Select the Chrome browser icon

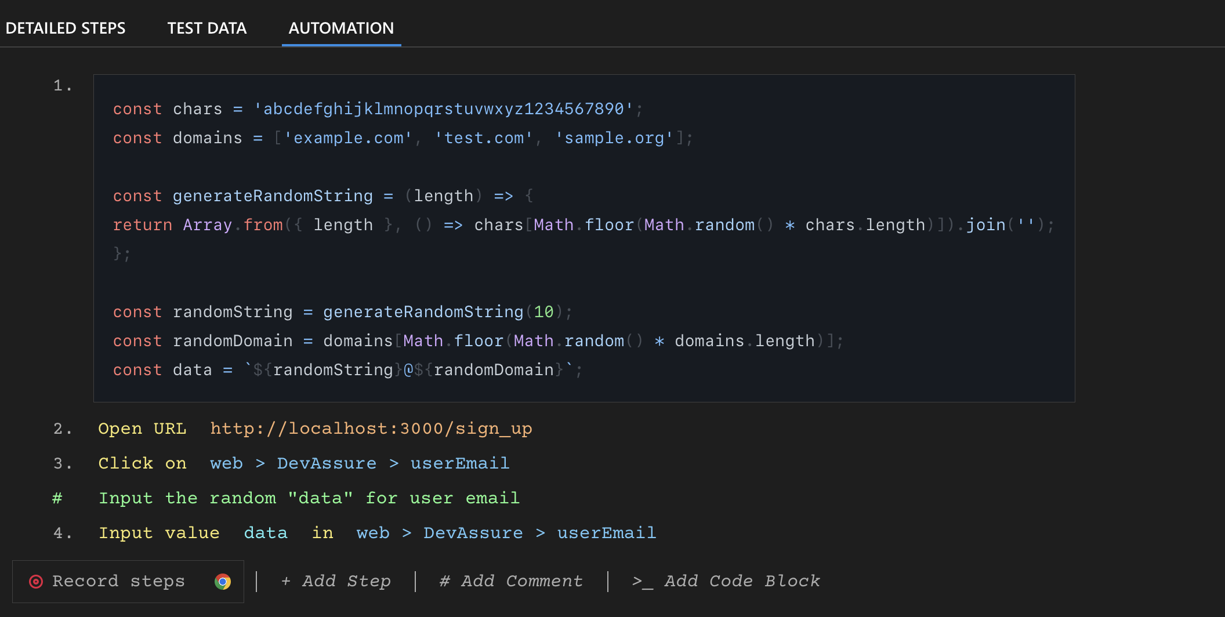coord(223,581)
